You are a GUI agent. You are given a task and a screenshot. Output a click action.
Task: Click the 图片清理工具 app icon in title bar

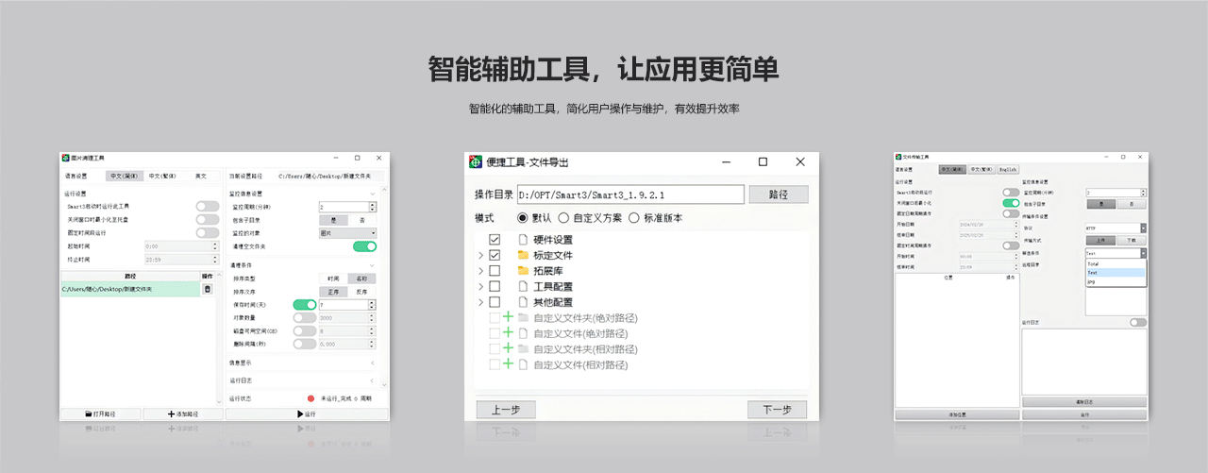(x=65, y=158)
